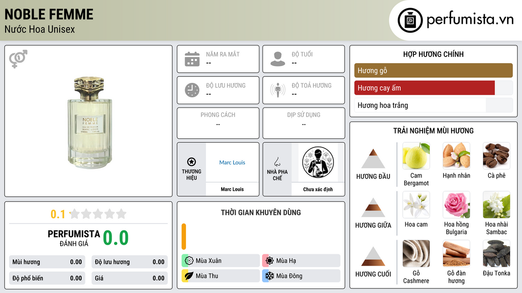Click the Giá score row
Viewport: 522px width, 293px height.
tap(129, 278)
